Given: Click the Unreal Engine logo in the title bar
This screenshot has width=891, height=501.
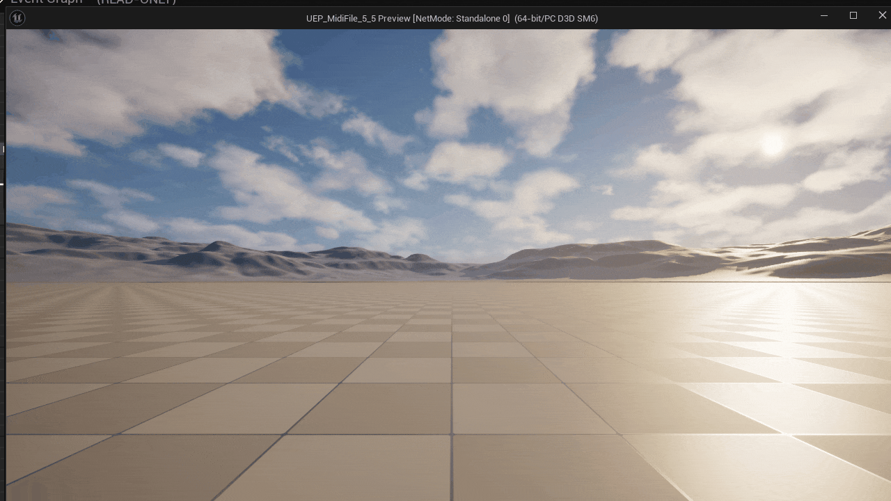Looking at the screenshot, I should 17,18.
